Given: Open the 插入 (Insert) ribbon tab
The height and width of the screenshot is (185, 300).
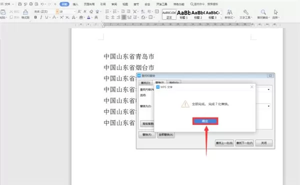Looking at the screenshot, I should tap(75, 4).
